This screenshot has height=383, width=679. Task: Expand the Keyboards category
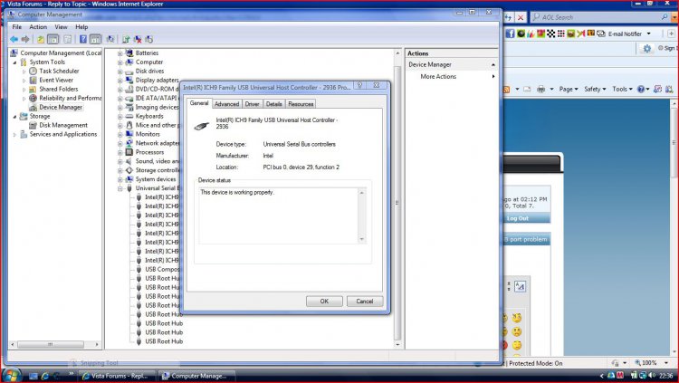[x=120, y=117]
